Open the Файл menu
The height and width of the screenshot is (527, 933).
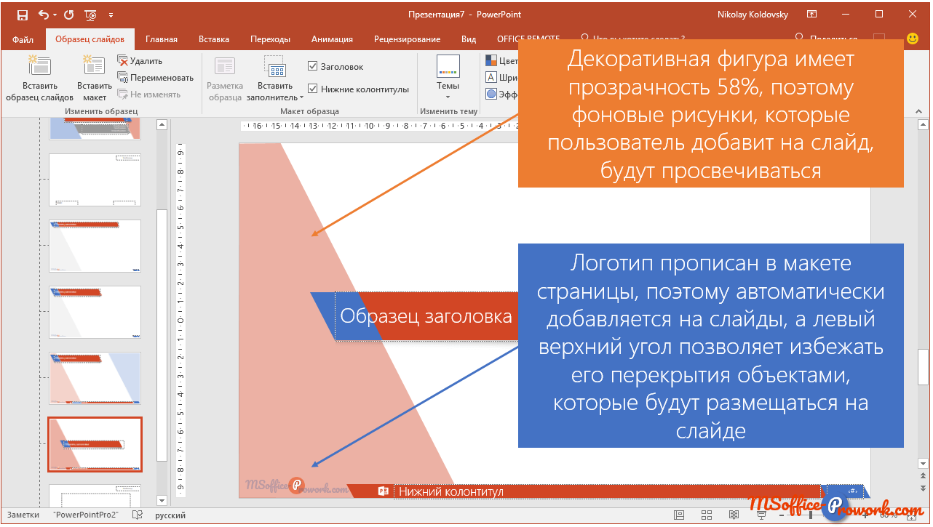point(23,39)
